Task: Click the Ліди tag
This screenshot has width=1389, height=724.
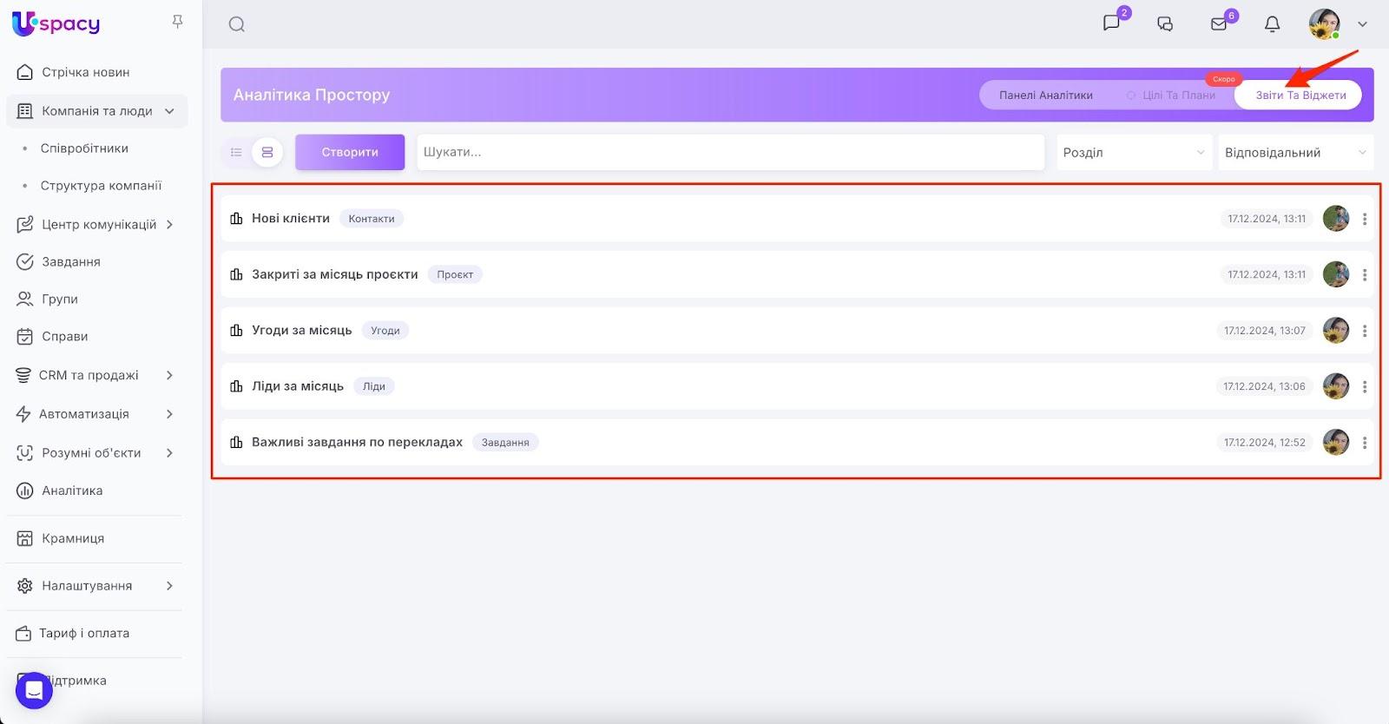Action: [x=374, y=386]
